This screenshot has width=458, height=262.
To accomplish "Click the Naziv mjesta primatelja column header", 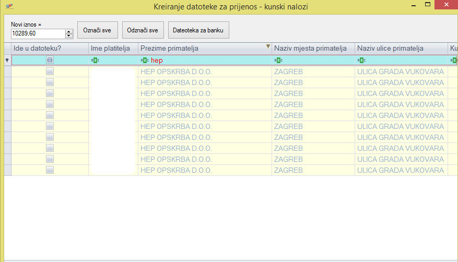I will (310, 49).
